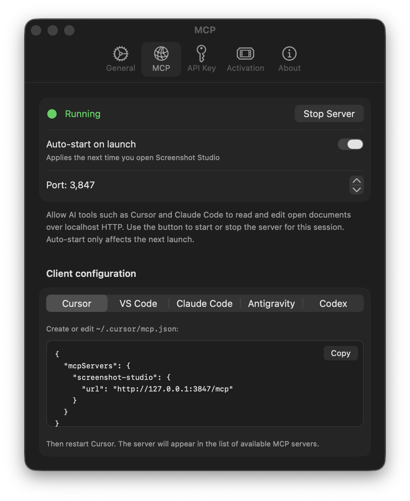Decrease port number with down arrow

[357, 190]
